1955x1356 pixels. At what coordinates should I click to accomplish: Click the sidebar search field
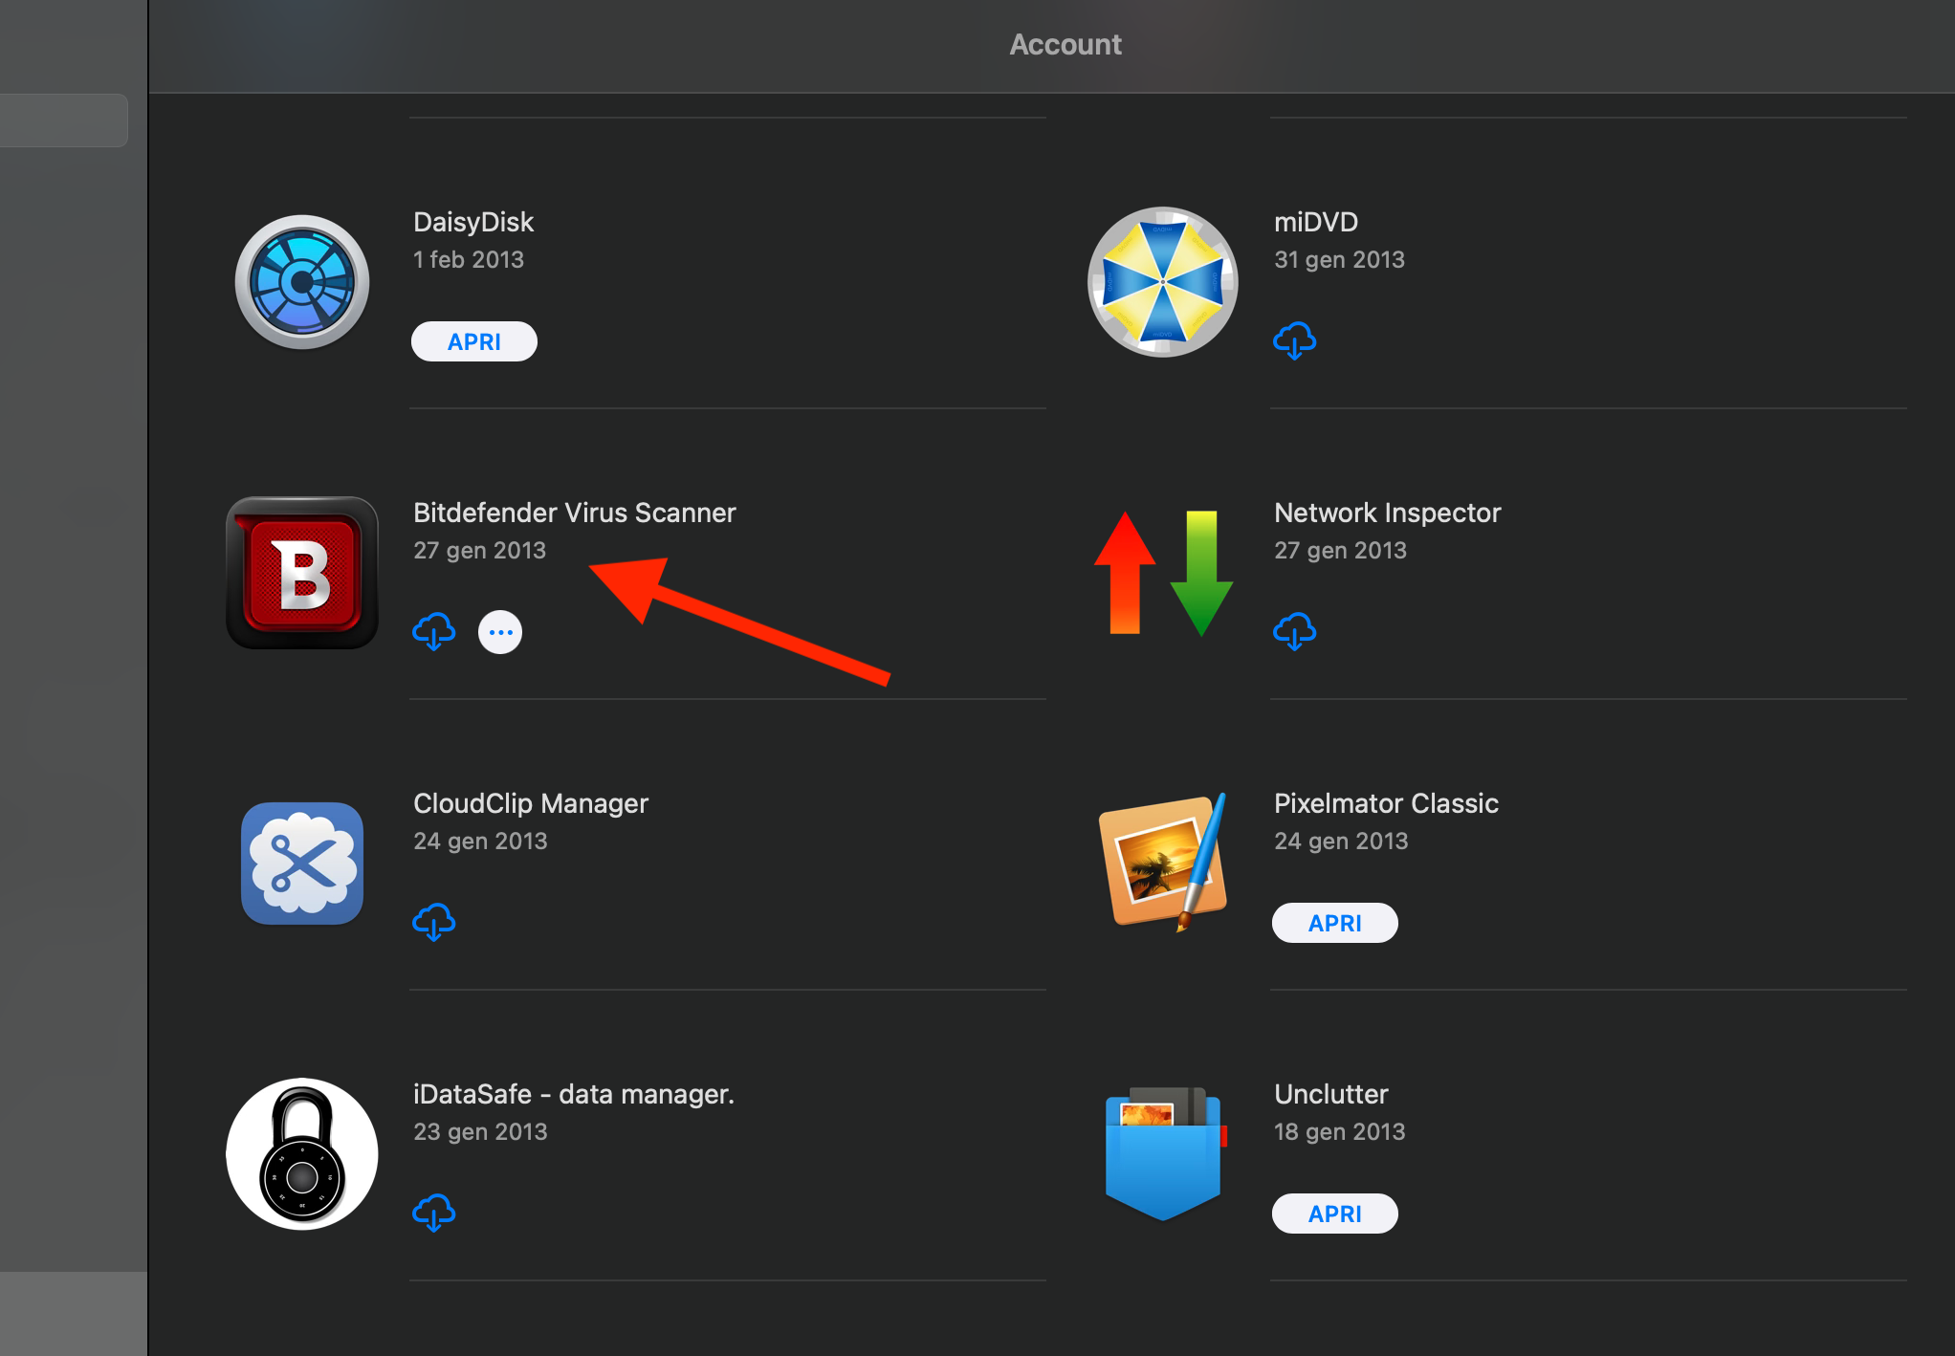[63, 120]
